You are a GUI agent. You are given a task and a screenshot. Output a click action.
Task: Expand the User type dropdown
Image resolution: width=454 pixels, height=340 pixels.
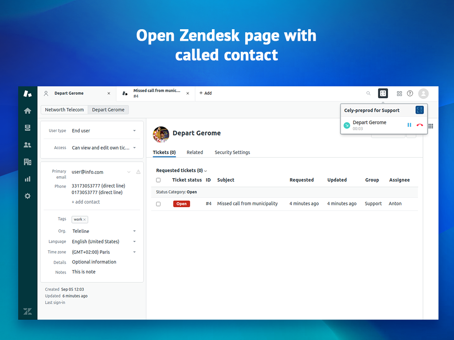coord(134,131)
